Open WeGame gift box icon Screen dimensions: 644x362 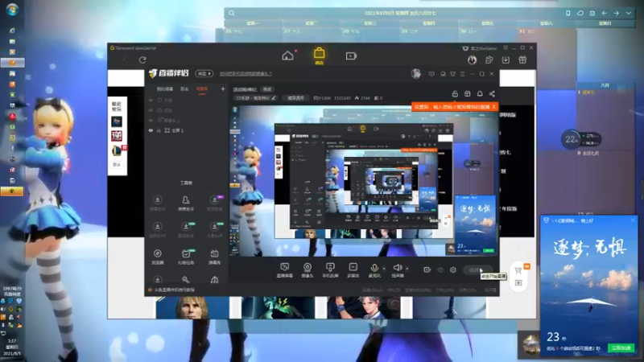(522, 60)
